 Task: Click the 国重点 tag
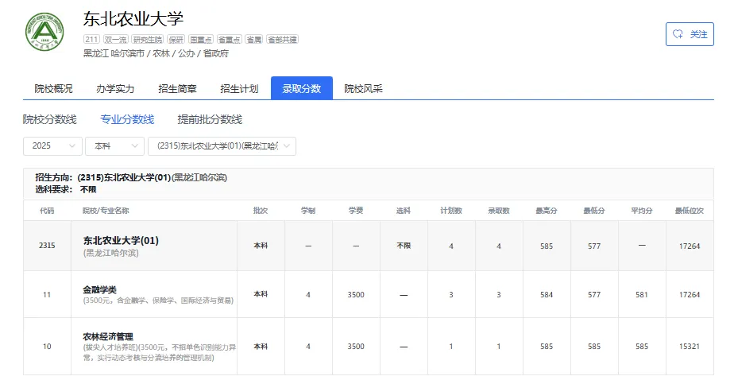(x=201, y=39)
